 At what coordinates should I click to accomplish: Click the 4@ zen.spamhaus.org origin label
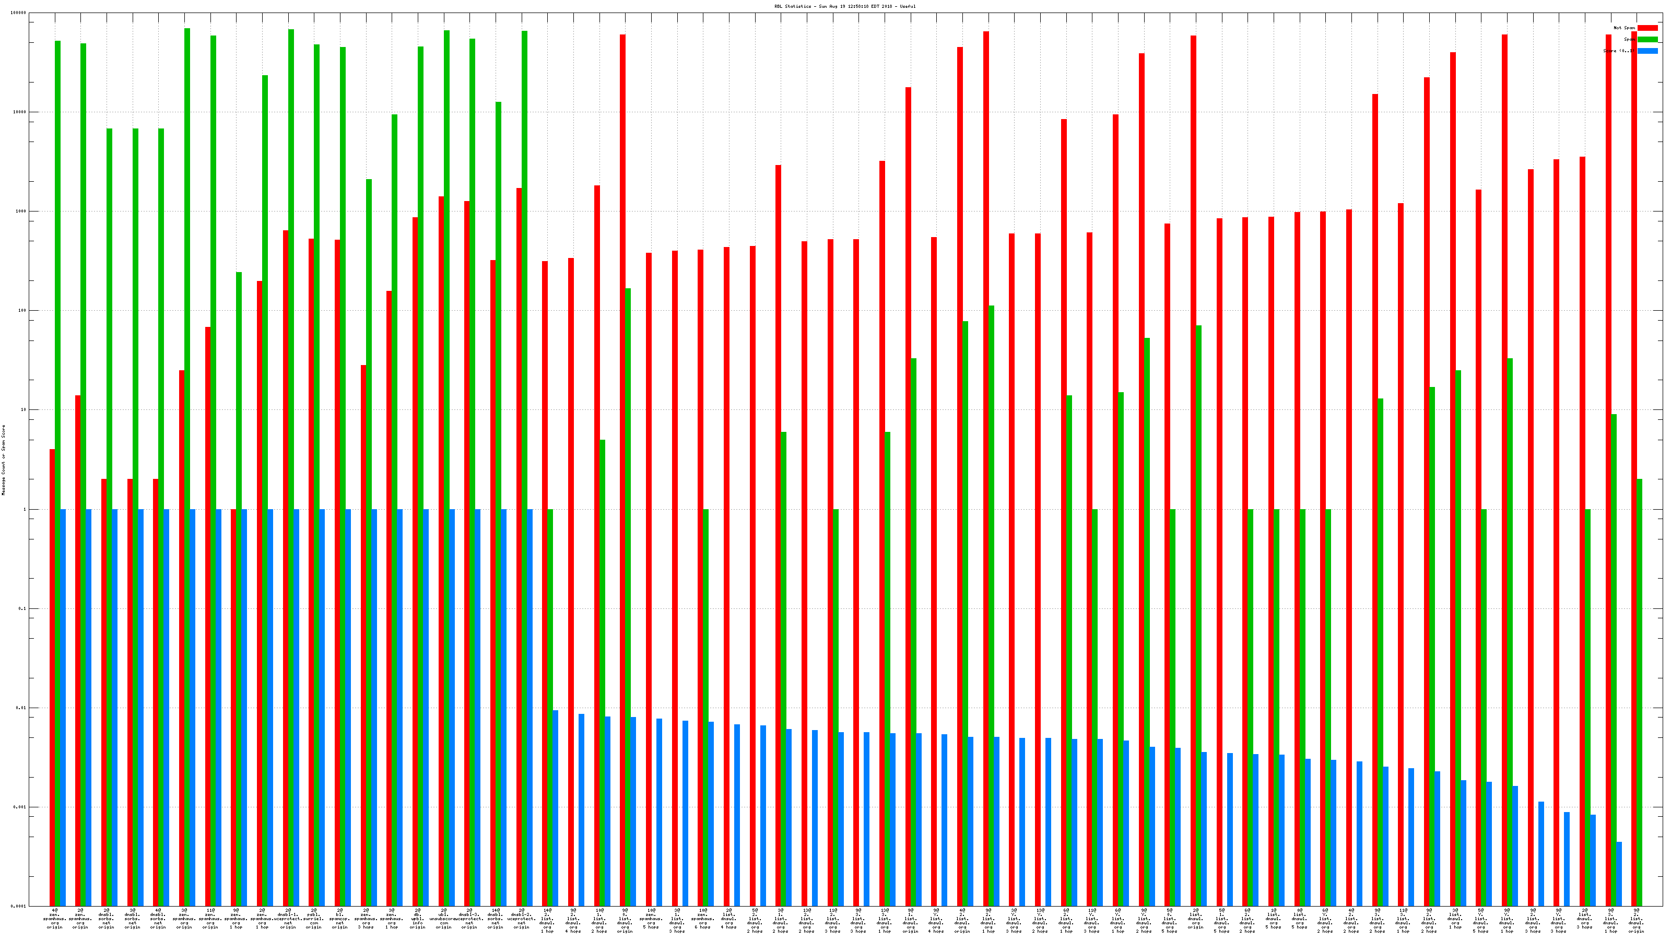[54, 919]
